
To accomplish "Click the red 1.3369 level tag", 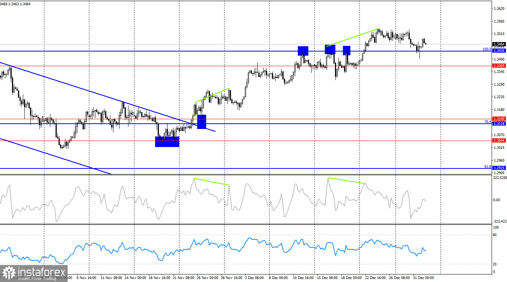I will [499, 66].
